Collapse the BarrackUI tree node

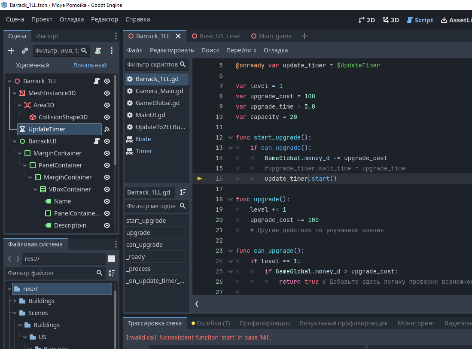15,141
